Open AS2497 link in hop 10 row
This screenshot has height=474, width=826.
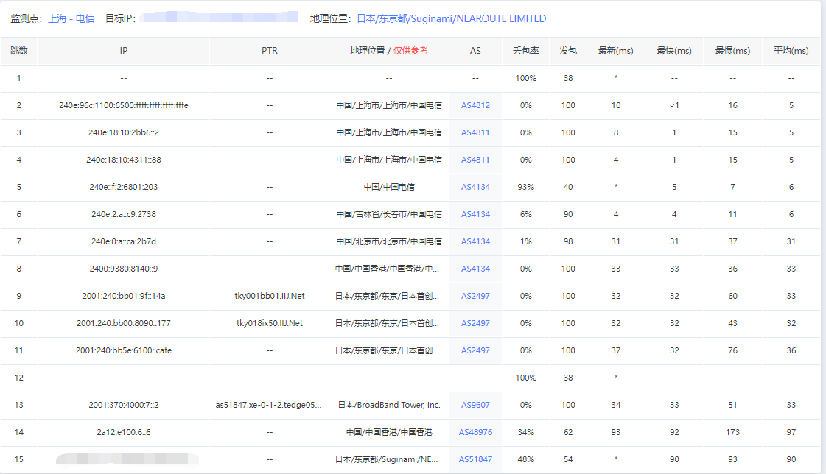(x=475, y=323)
